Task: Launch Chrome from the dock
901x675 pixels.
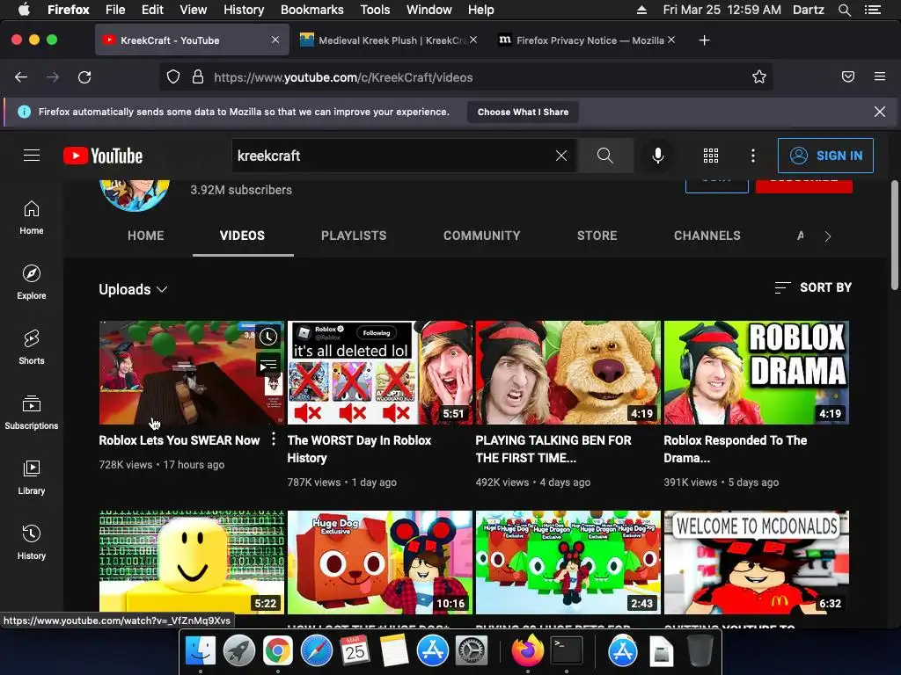Action: point(277,651)
